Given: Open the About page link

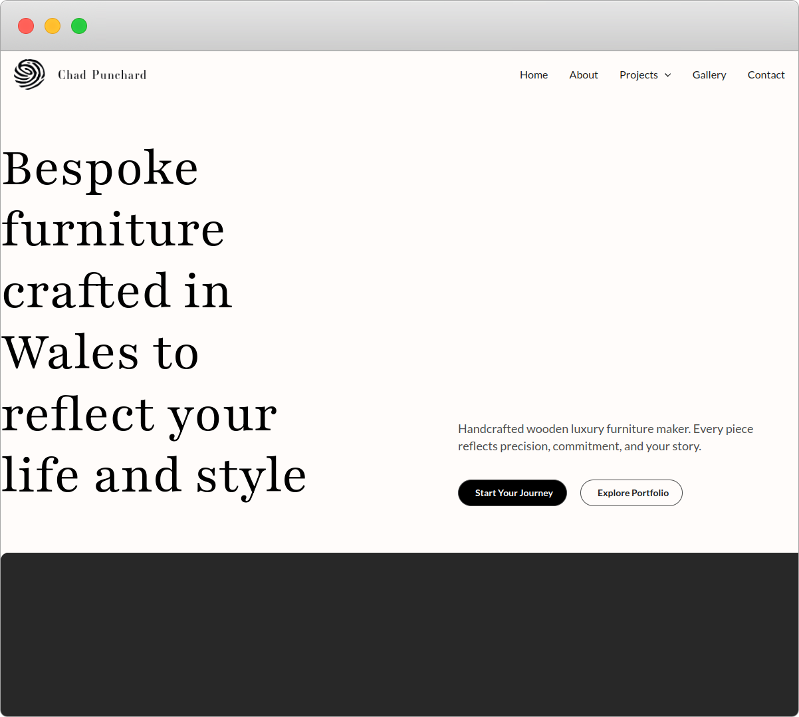Looking at the screenshot, I should (x=584, y=75).
